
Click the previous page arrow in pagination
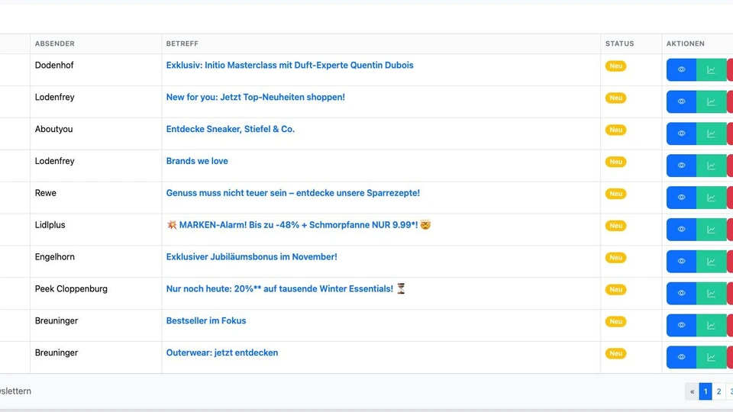(692, 391)
